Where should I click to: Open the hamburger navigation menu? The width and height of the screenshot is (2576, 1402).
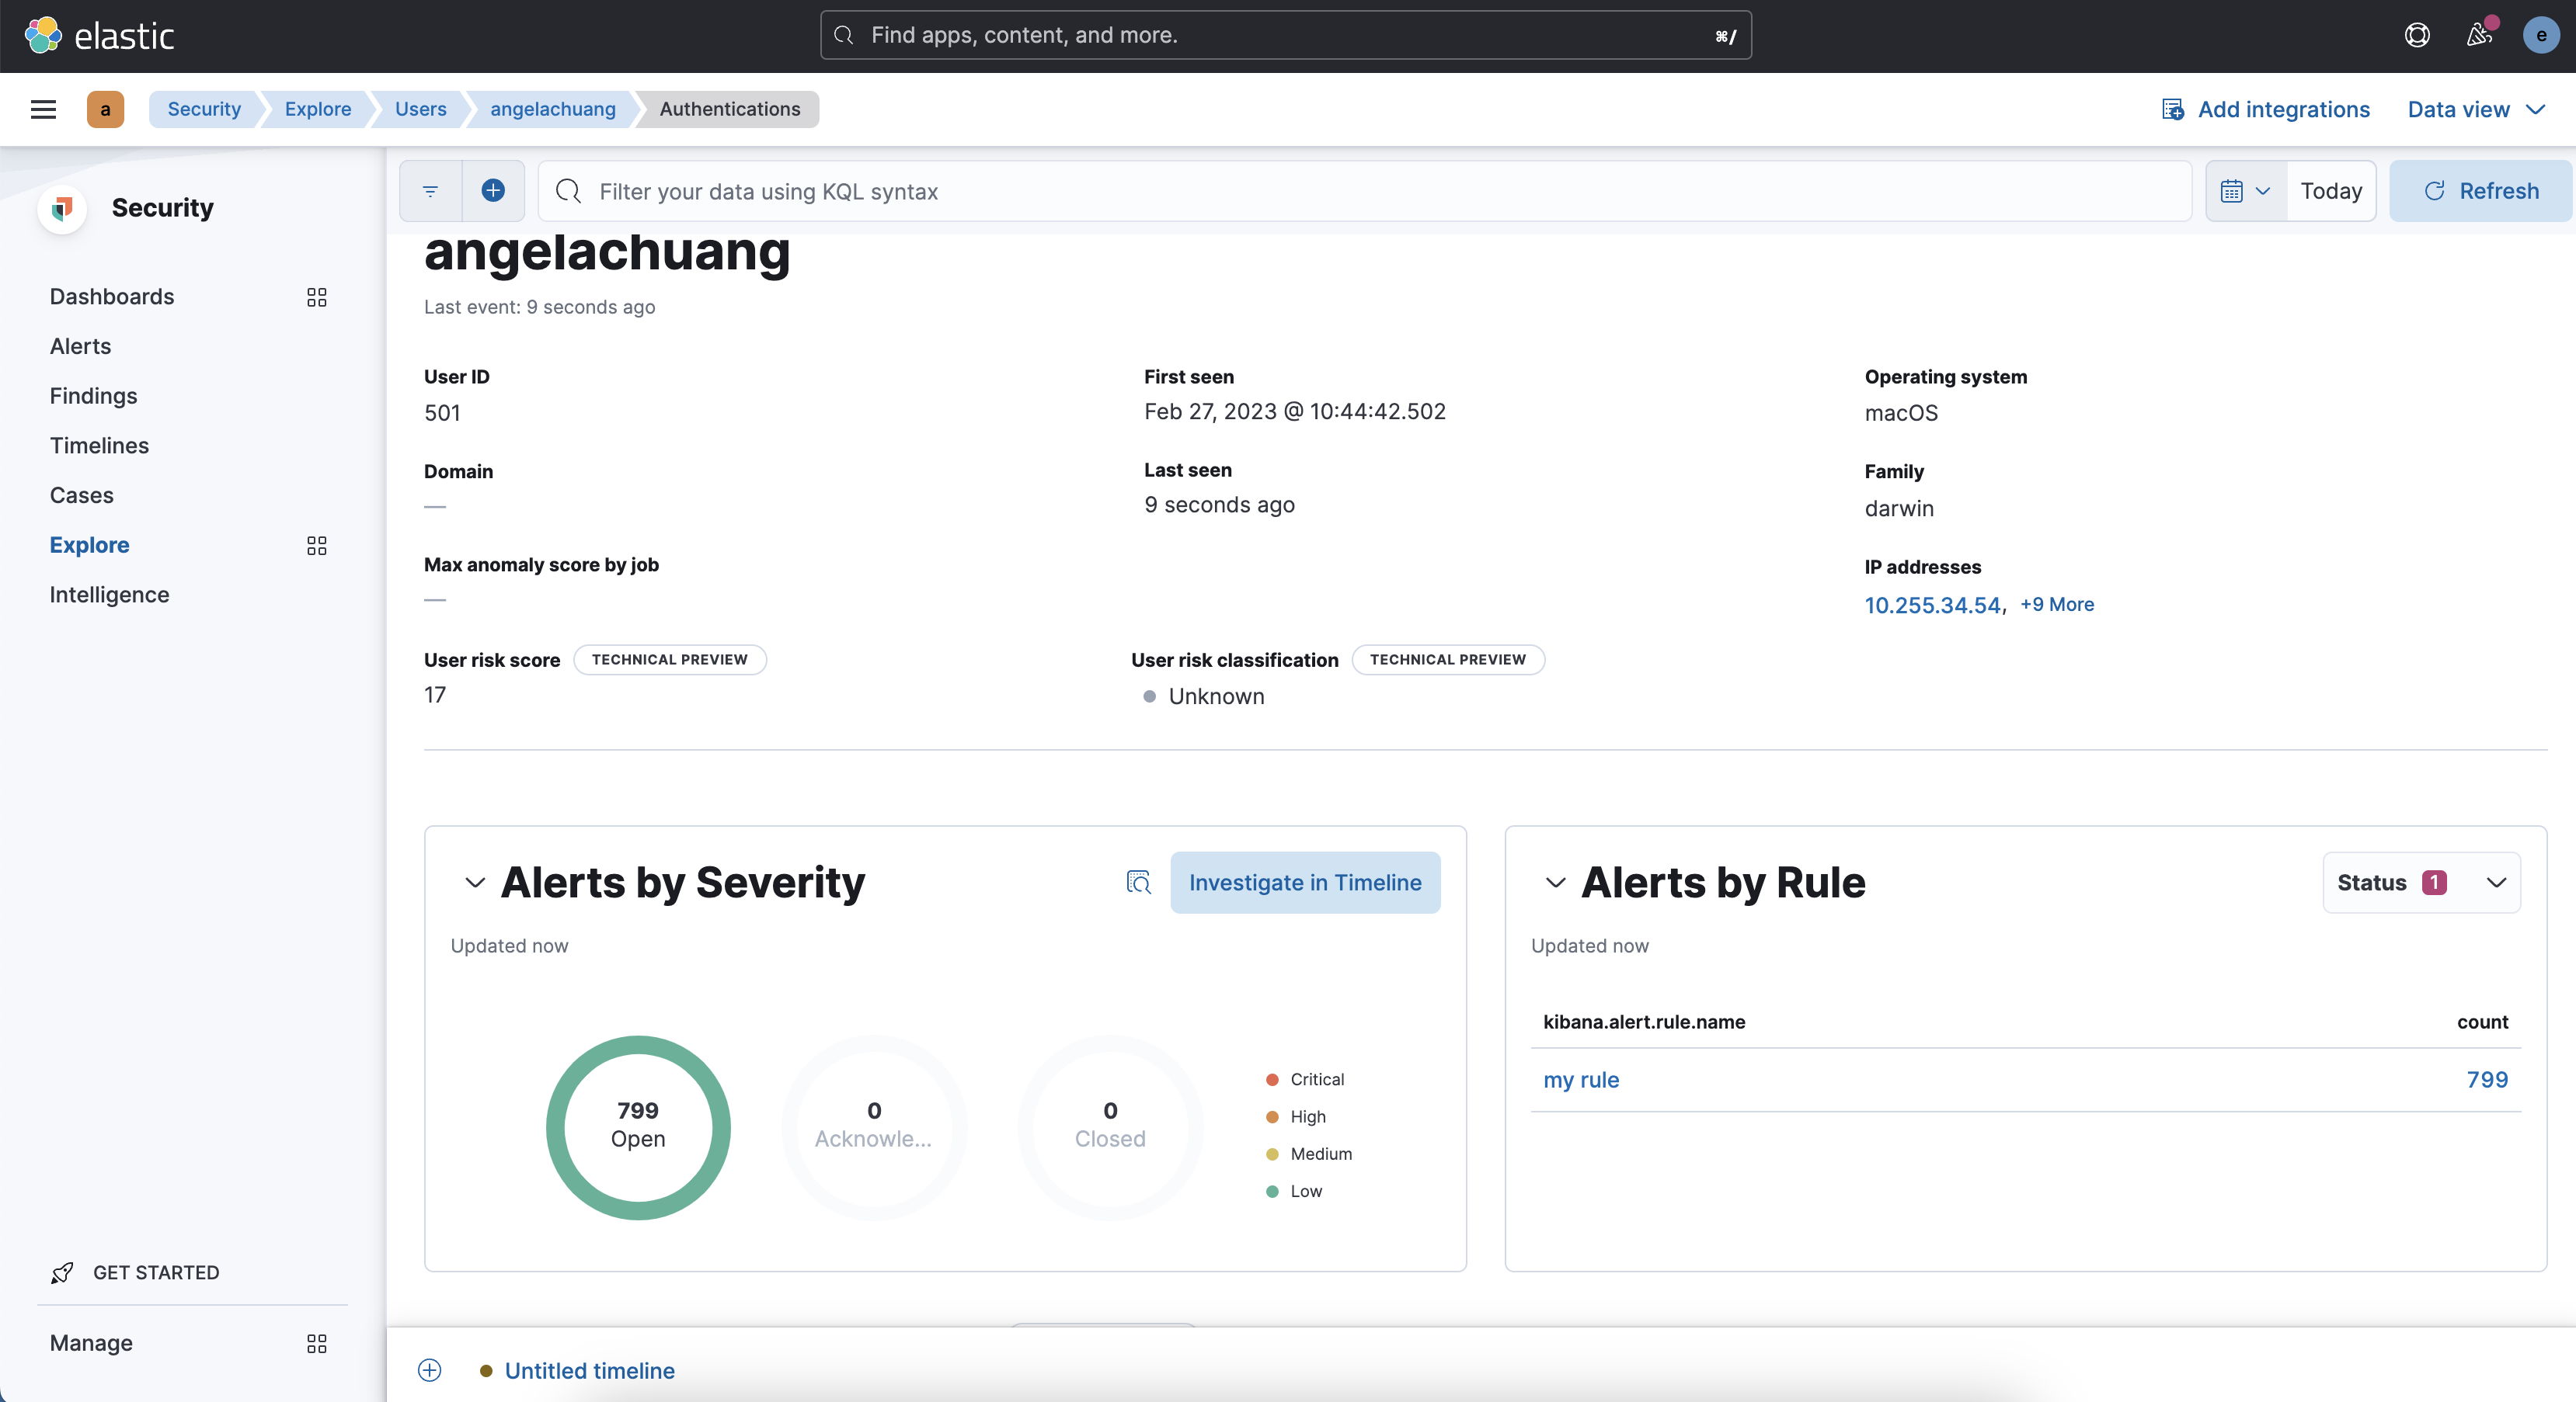tap(43, 110)
